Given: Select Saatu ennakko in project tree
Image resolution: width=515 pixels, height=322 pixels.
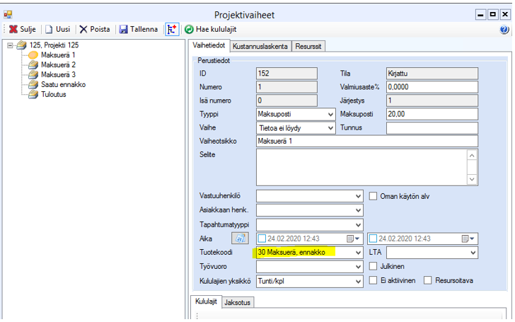Looking at the screenshot, I should click(63, 84).
